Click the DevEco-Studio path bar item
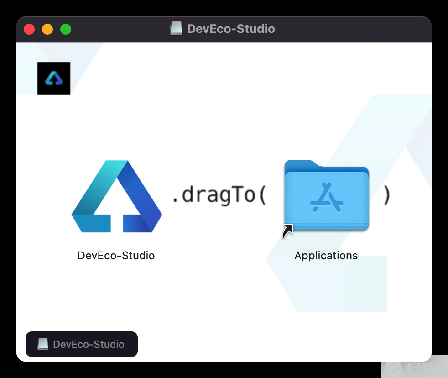The height and width of the screenshot is (378, 448). pyautogui.click(x=82, y=344)
